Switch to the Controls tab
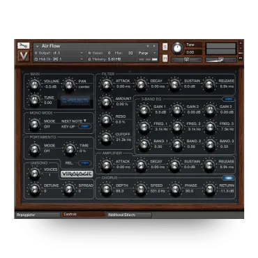 click(83, 215)
